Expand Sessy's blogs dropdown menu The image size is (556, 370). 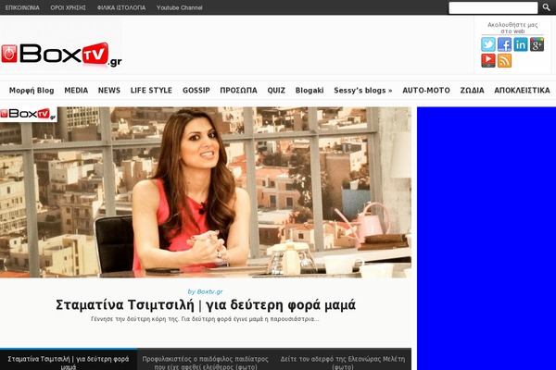point(363,91)
